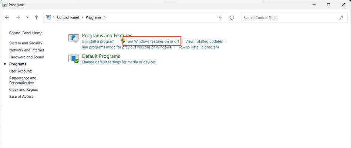Open Turn Windows features on or off
The width and height of the screenshot is (351, 148).
pos(152,41)
